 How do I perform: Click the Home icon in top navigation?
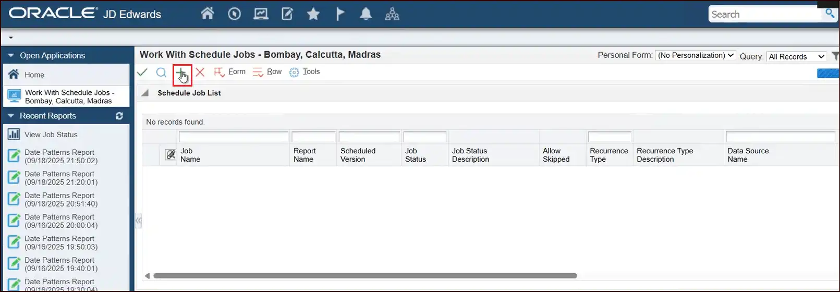click(208, 14)
